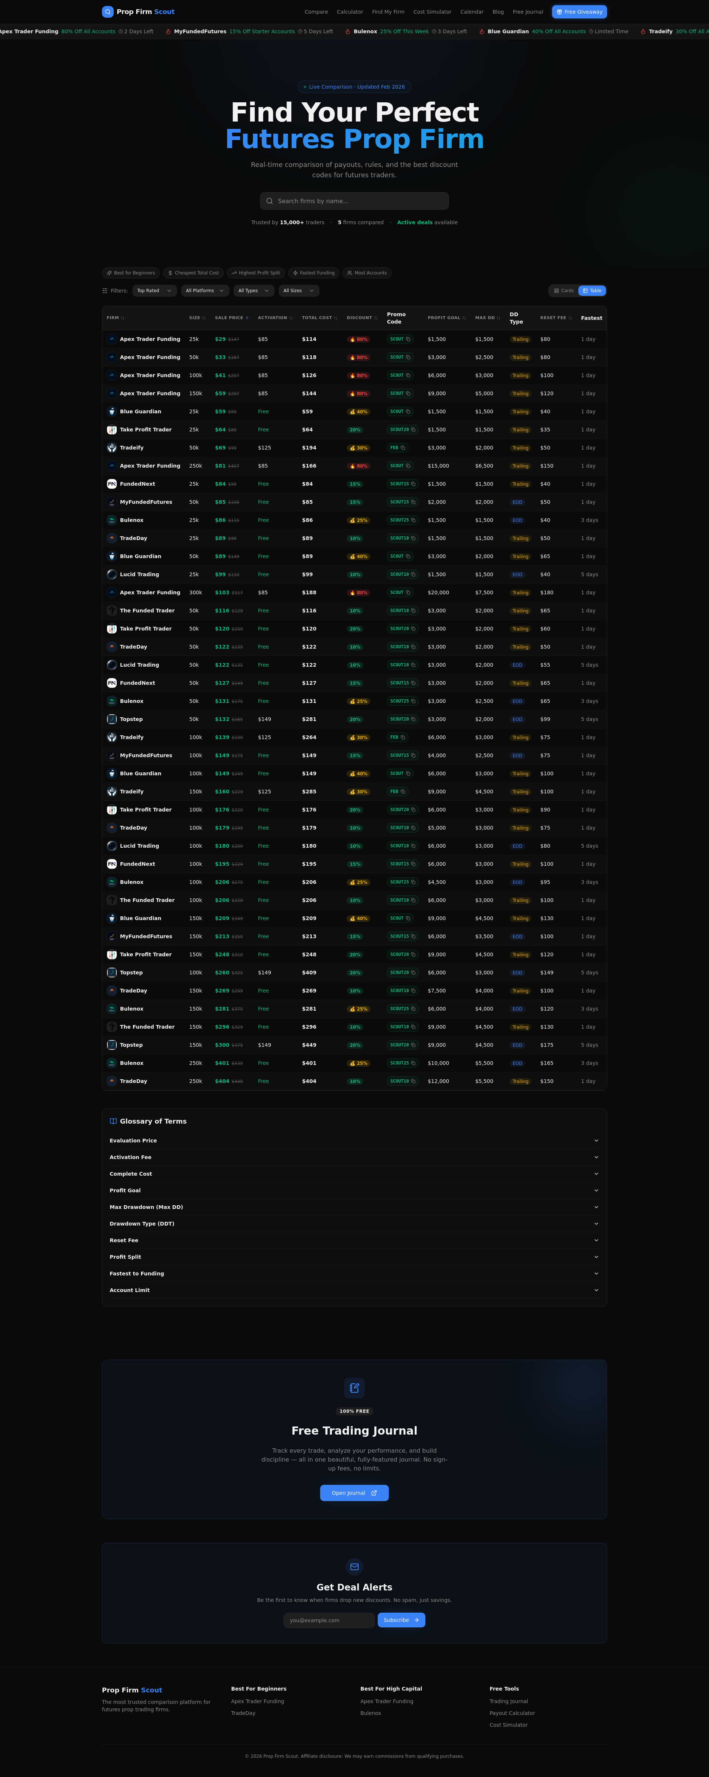Open the All Sizes dropdown
709x1777 pixels.
(299, 291)
